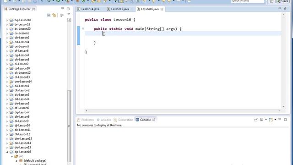Screen dimensions: 293x165
Task: Maximize the Console panel
Action: pyautogui.click(x=285, y=120)
